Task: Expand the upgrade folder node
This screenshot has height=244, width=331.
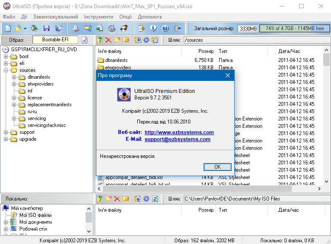Action: click(6, 139)
